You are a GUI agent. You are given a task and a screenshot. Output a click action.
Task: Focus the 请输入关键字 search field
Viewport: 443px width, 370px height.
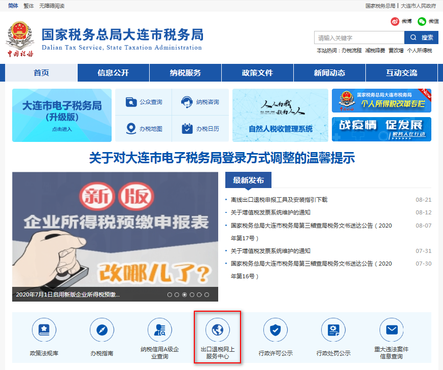point(359,38)
